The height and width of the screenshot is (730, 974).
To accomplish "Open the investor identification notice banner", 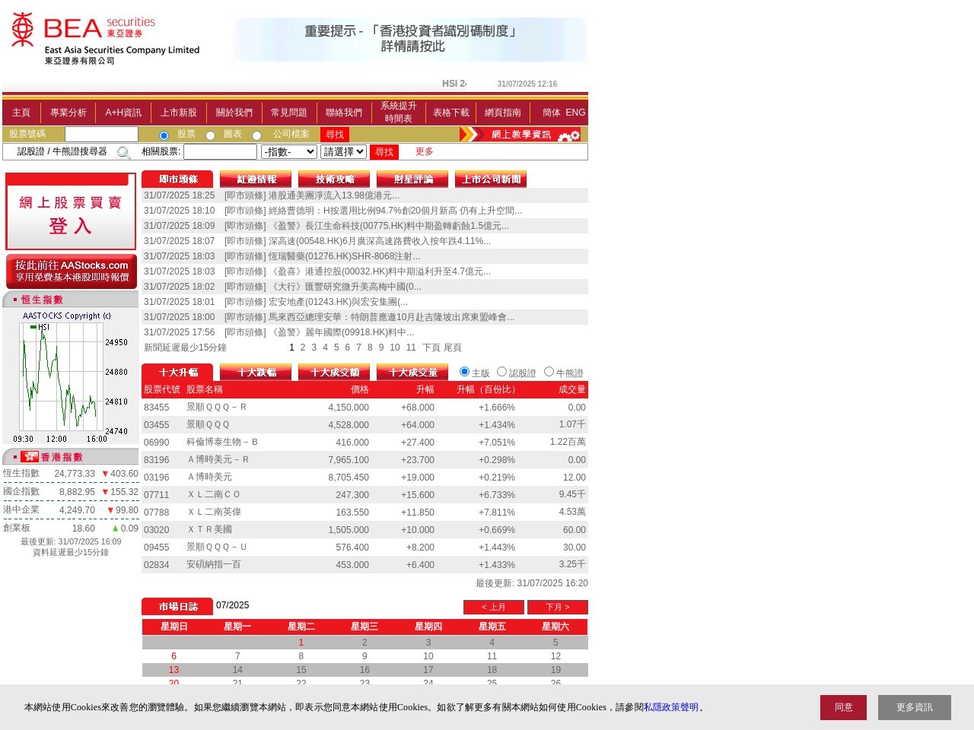I will pyautogui.click(x=411, y=39).
